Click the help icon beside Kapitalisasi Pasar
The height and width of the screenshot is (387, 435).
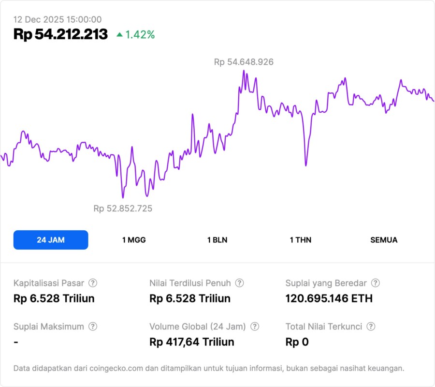pyautogui.click(x=93, y=283)
